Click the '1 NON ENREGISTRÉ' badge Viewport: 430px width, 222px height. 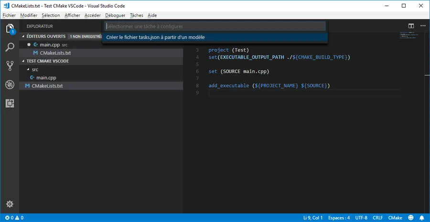pos(86,36)
